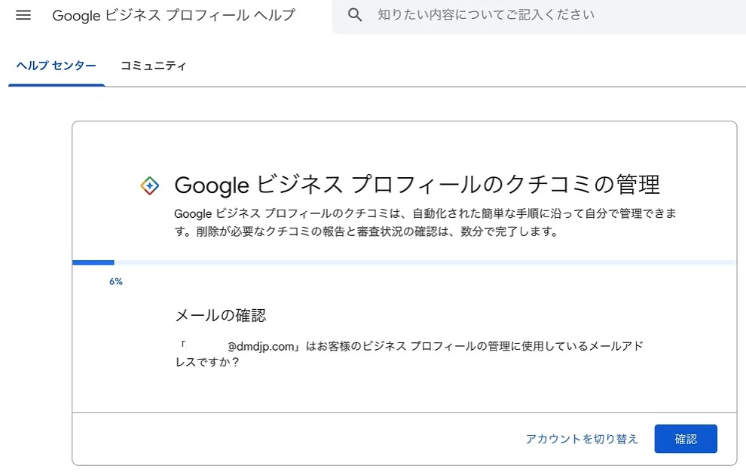Switch to the コミュニティ tab
This screenshot has width=746, height=475.
point(154,66)
